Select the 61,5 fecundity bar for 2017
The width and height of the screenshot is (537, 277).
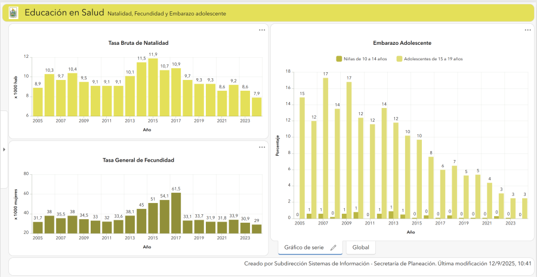176,213
